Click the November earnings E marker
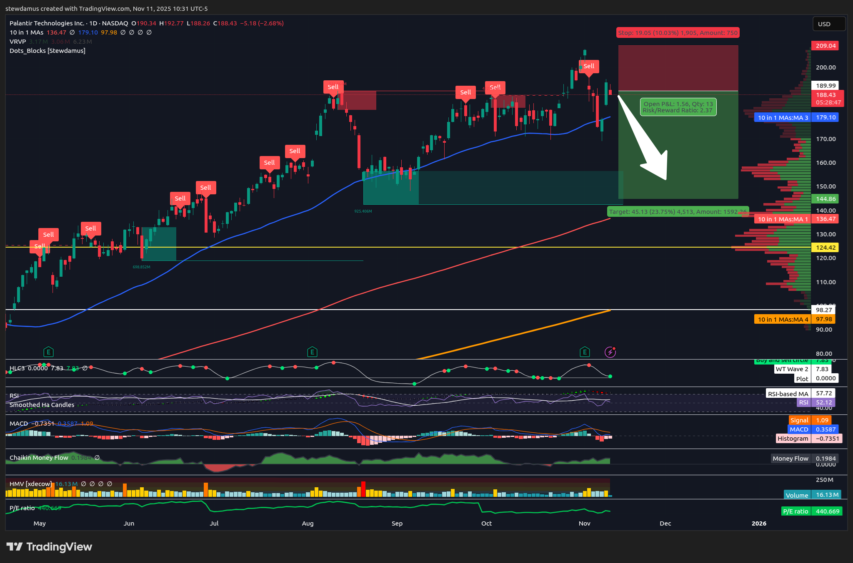The height and width of the screenshot is (563, 853). pyautogui.click(x=585, y=352)
